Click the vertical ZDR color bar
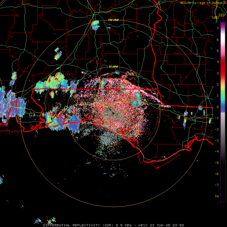Viewport: 227px width, 227px height. [x=223, y=112]
